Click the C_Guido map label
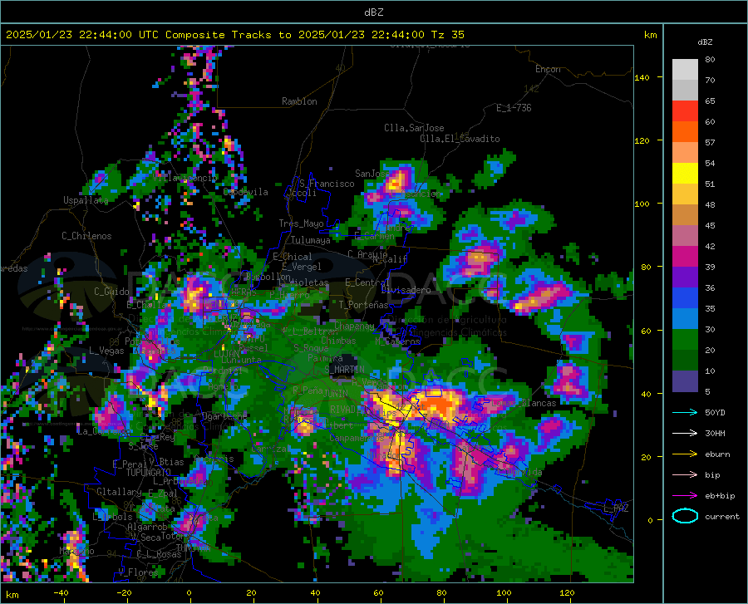The image size is (748, 604). 111,292
